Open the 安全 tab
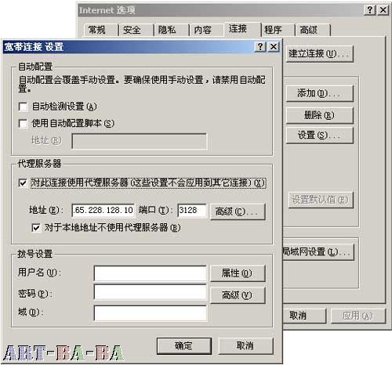This screenshot has width=392, height=365. (136, 30)
